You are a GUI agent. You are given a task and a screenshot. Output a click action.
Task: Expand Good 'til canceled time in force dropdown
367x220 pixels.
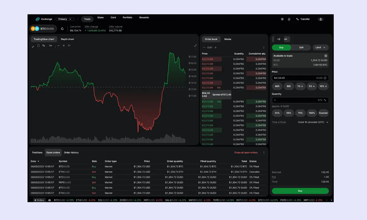click(313, 122)
